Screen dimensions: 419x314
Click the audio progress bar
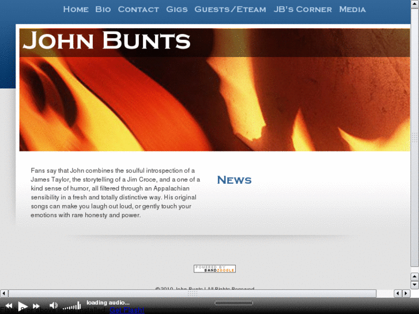[233, 303]
